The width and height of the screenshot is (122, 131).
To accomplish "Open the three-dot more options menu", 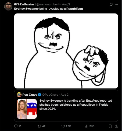I will [116, 4].
